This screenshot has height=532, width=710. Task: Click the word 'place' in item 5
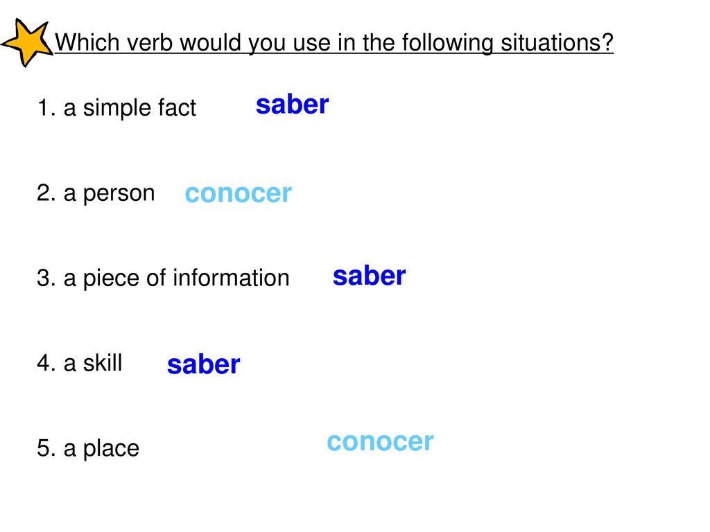click(111, 449)
